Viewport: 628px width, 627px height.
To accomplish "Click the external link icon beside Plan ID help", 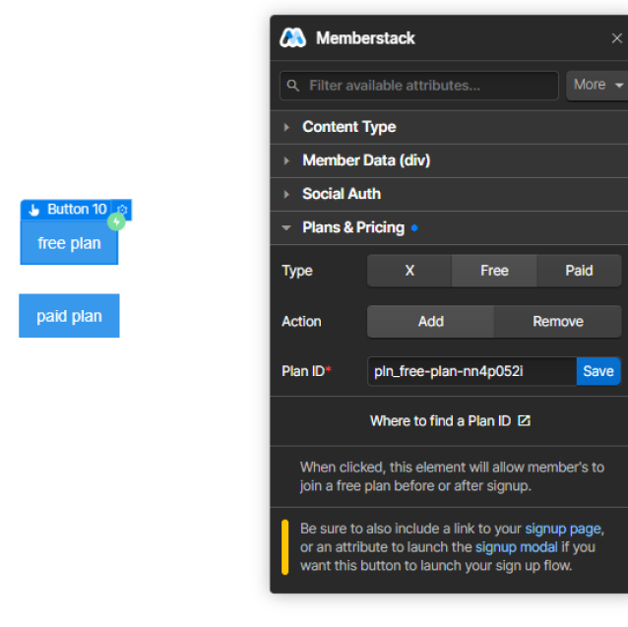I will (524, 420).
